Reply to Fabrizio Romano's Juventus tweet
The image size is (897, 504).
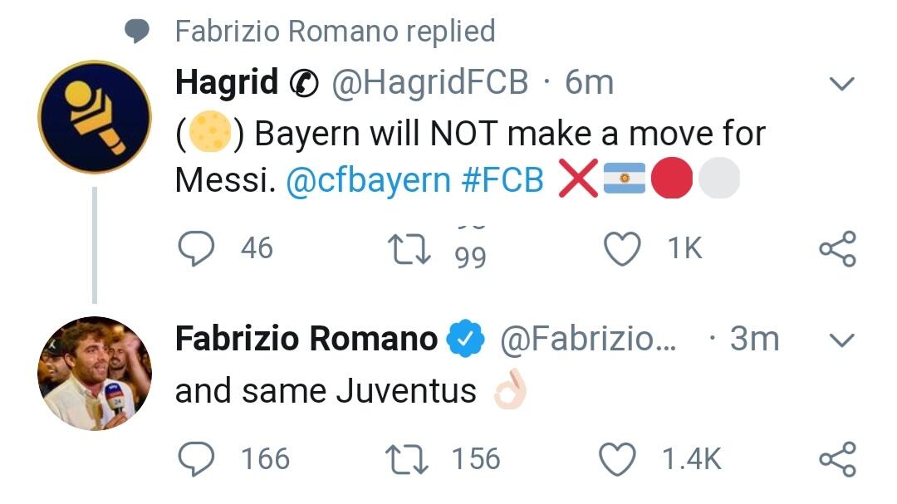197,458
